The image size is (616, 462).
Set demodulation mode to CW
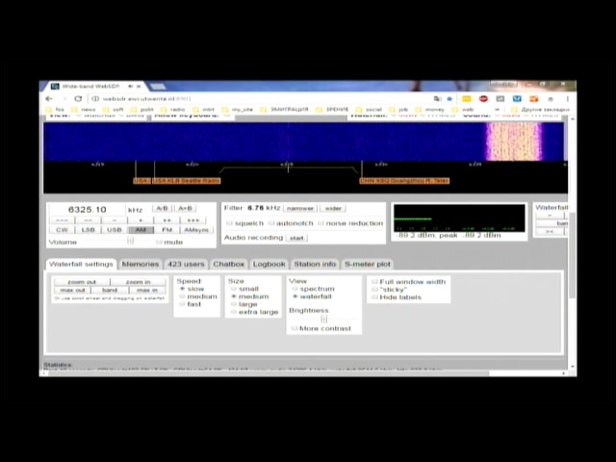[62, 230]
